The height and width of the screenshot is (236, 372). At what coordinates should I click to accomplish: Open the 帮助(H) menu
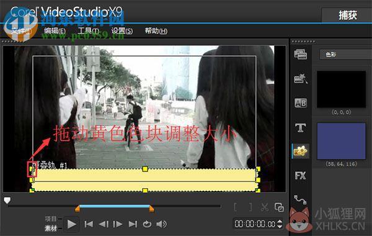point(156,31)
